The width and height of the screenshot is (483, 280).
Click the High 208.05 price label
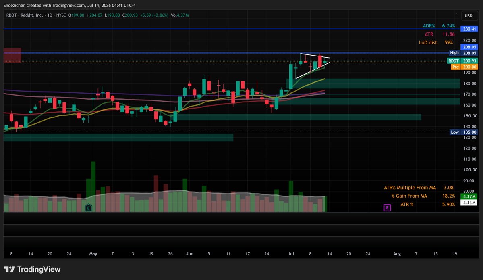463,53
